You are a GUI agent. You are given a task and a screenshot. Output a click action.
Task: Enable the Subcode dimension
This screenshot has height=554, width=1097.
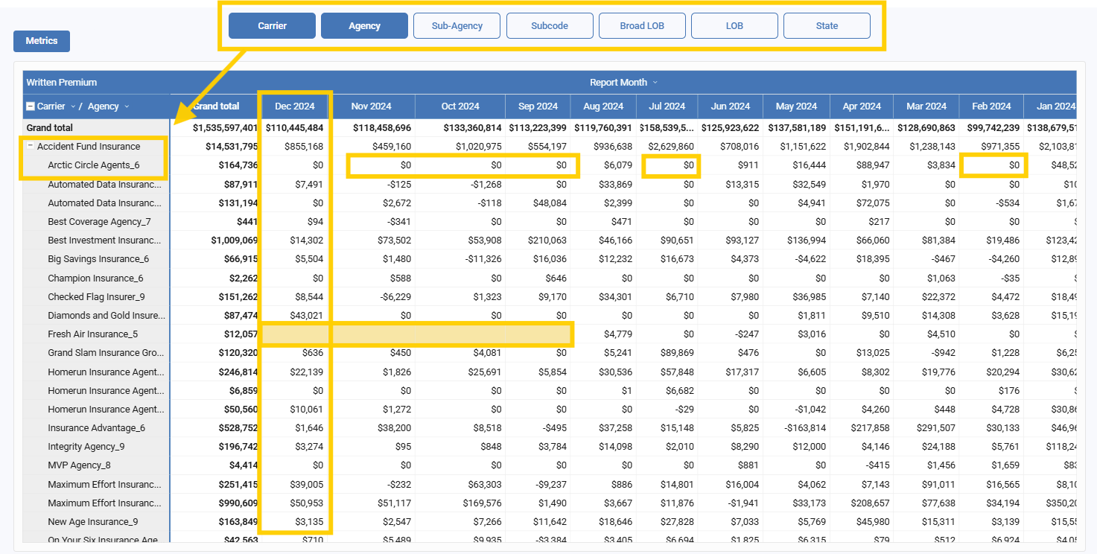(550, 26)
